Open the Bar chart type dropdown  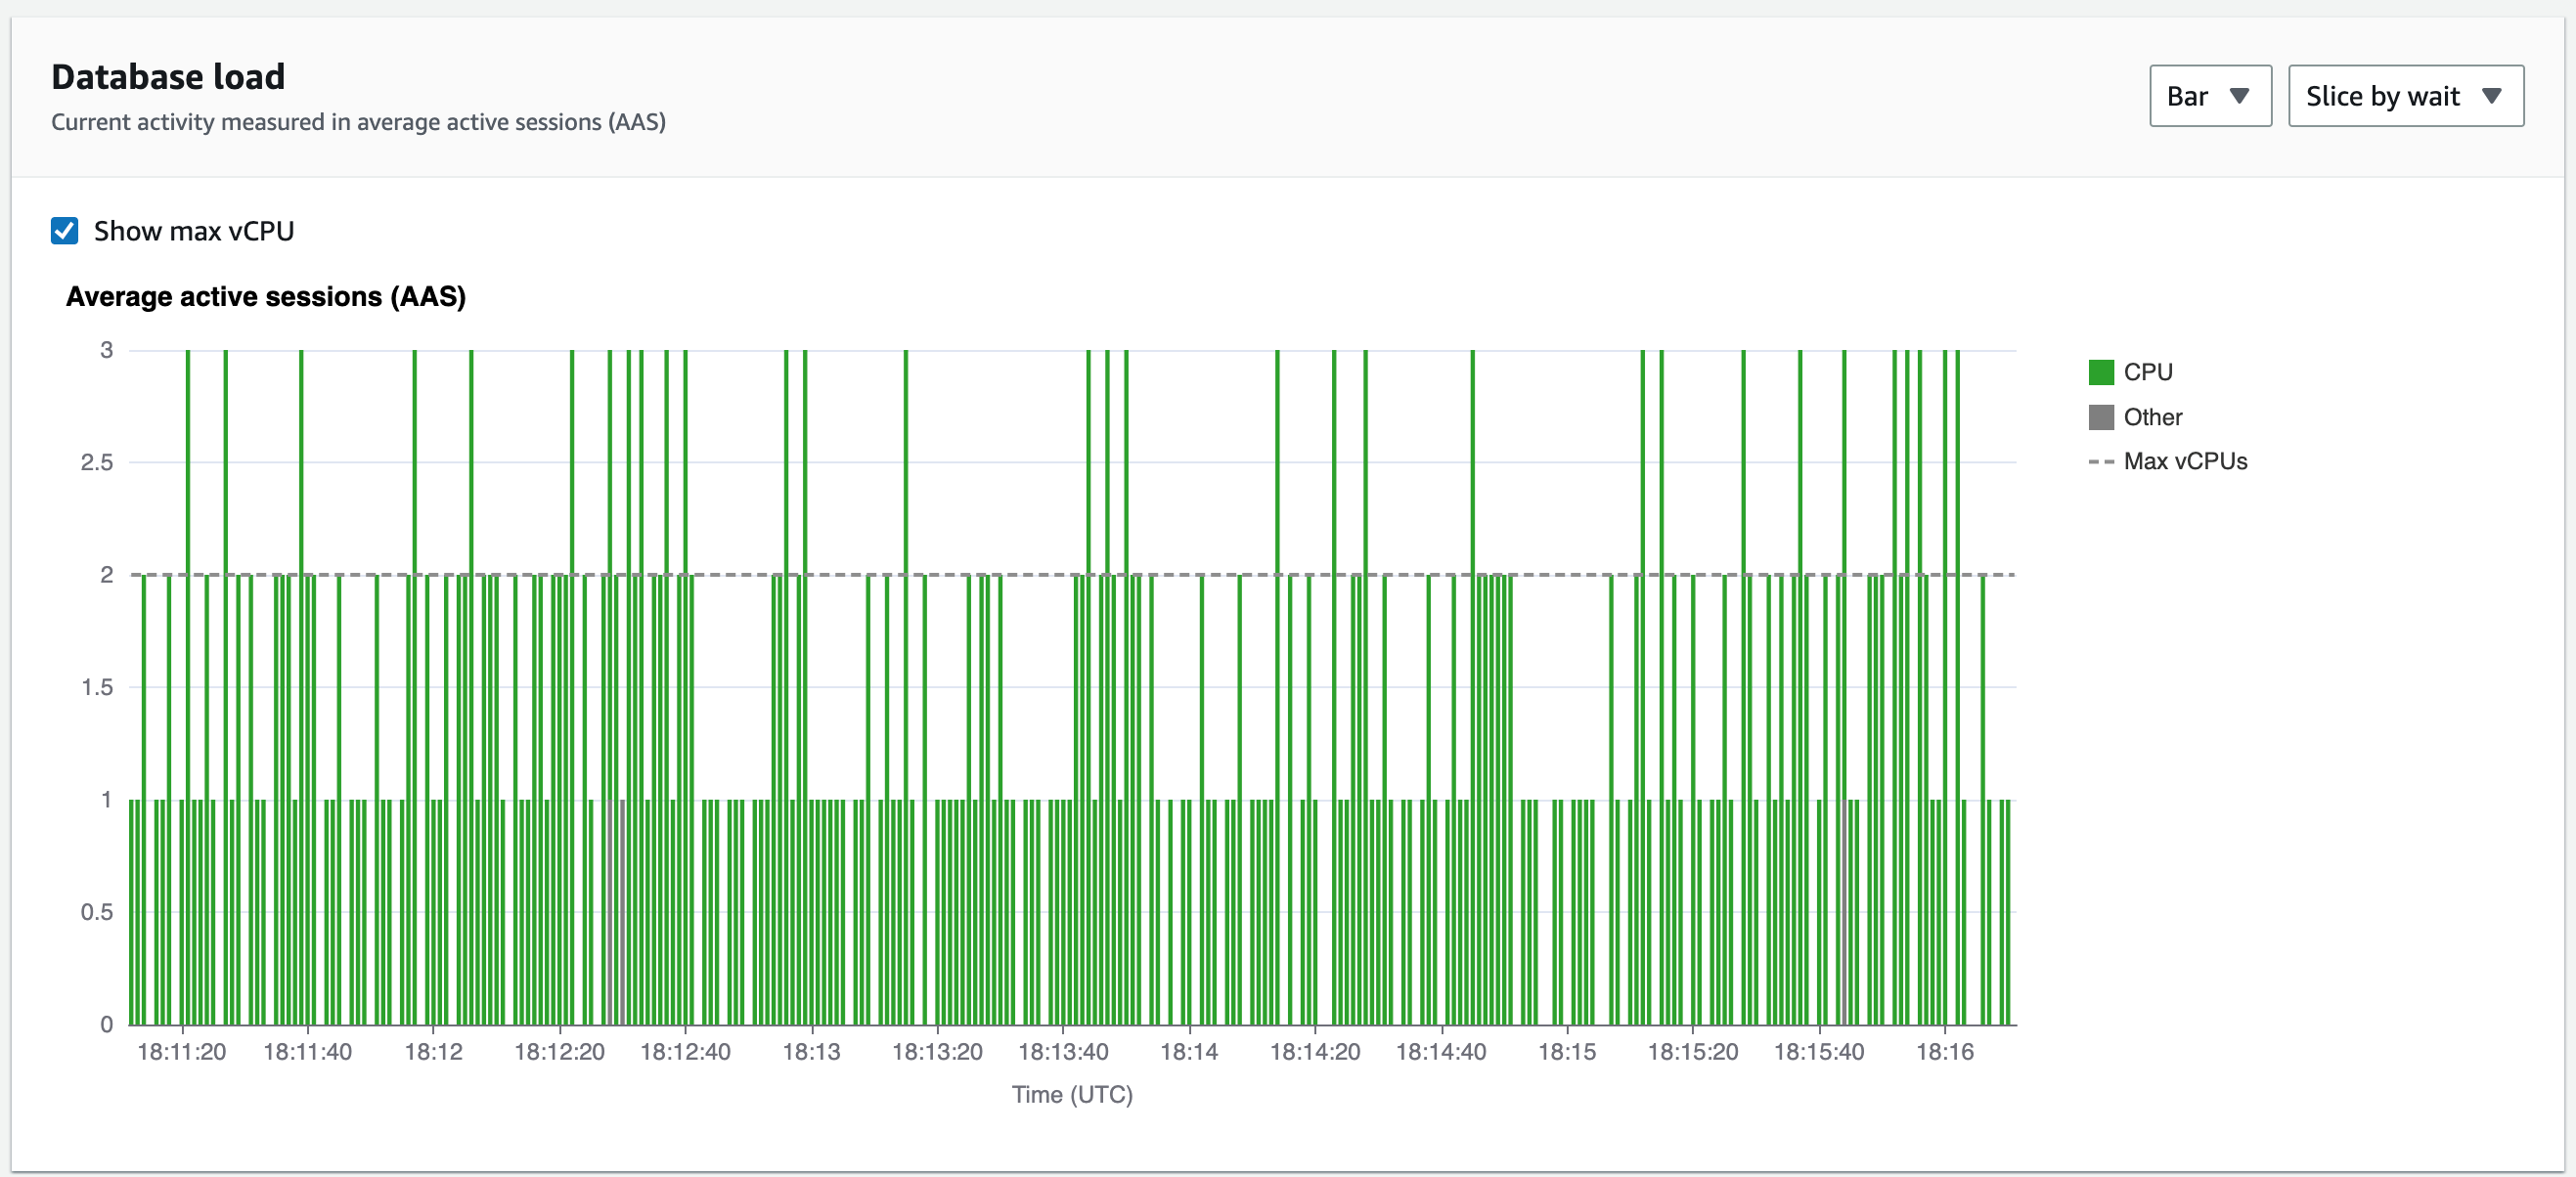tap(2209, 96)
